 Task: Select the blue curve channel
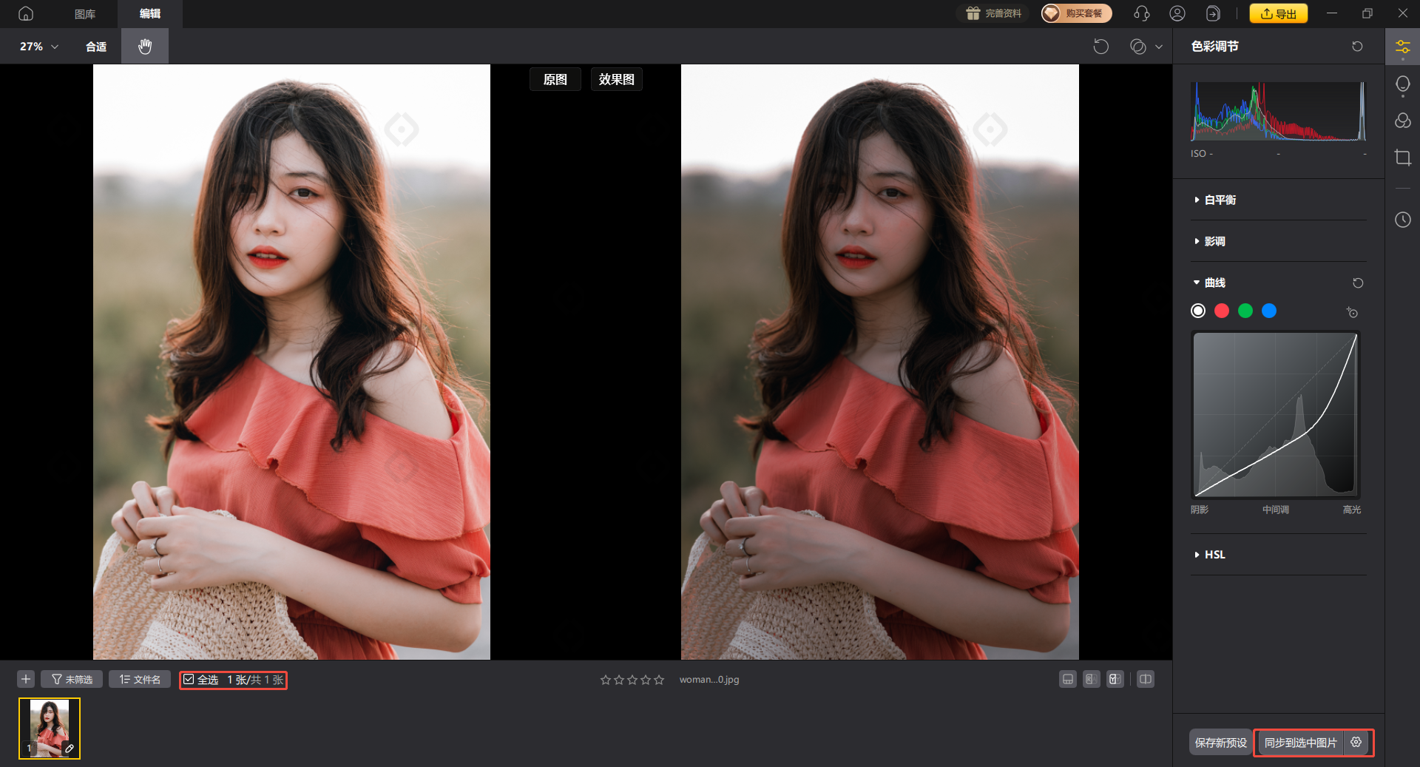pyautogui.click(x=1269, y=311)
